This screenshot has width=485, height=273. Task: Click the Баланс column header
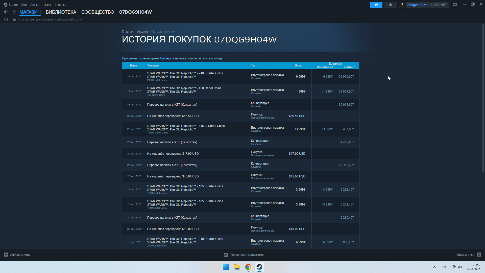point(350,67)
